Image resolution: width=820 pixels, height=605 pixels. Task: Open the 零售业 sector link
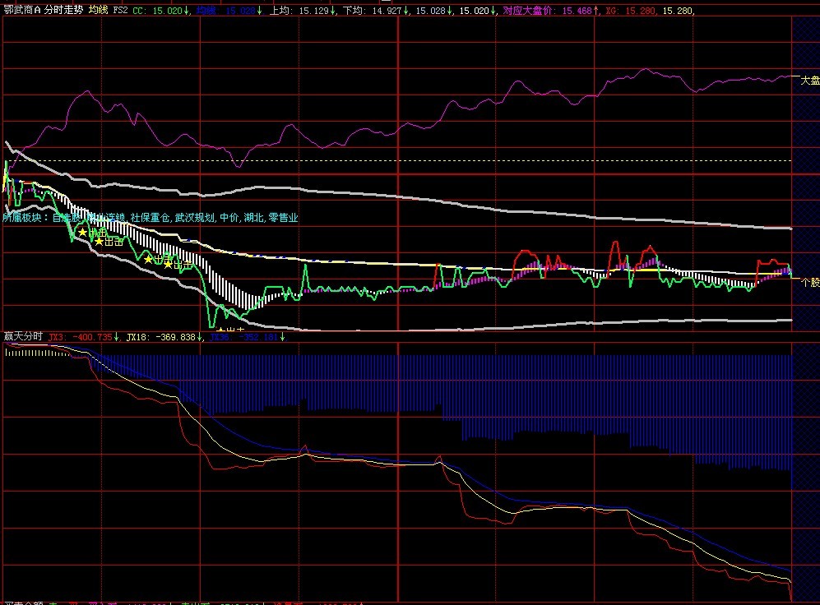point(282,218)
